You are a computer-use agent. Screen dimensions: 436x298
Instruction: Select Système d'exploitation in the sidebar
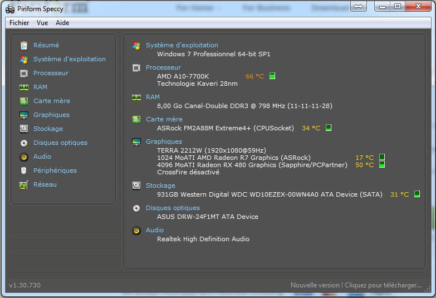pos(69,59)
